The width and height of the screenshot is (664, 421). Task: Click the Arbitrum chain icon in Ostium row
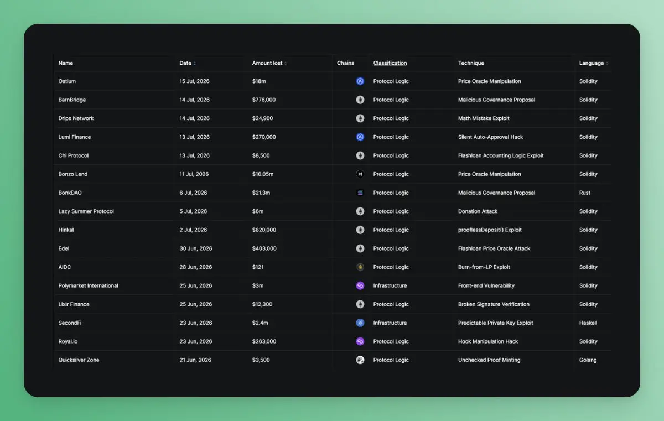pyautogui.click(x=360, y=81)
